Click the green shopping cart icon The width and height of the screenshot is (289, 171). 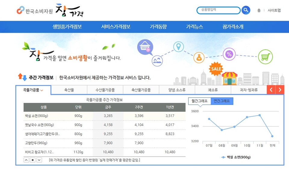click(x=265, y=57)
